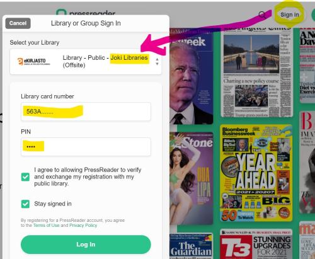Click the PressReader logo in header
The width and height of the screenshot is (315, 259).
click(x=86, y=12)
